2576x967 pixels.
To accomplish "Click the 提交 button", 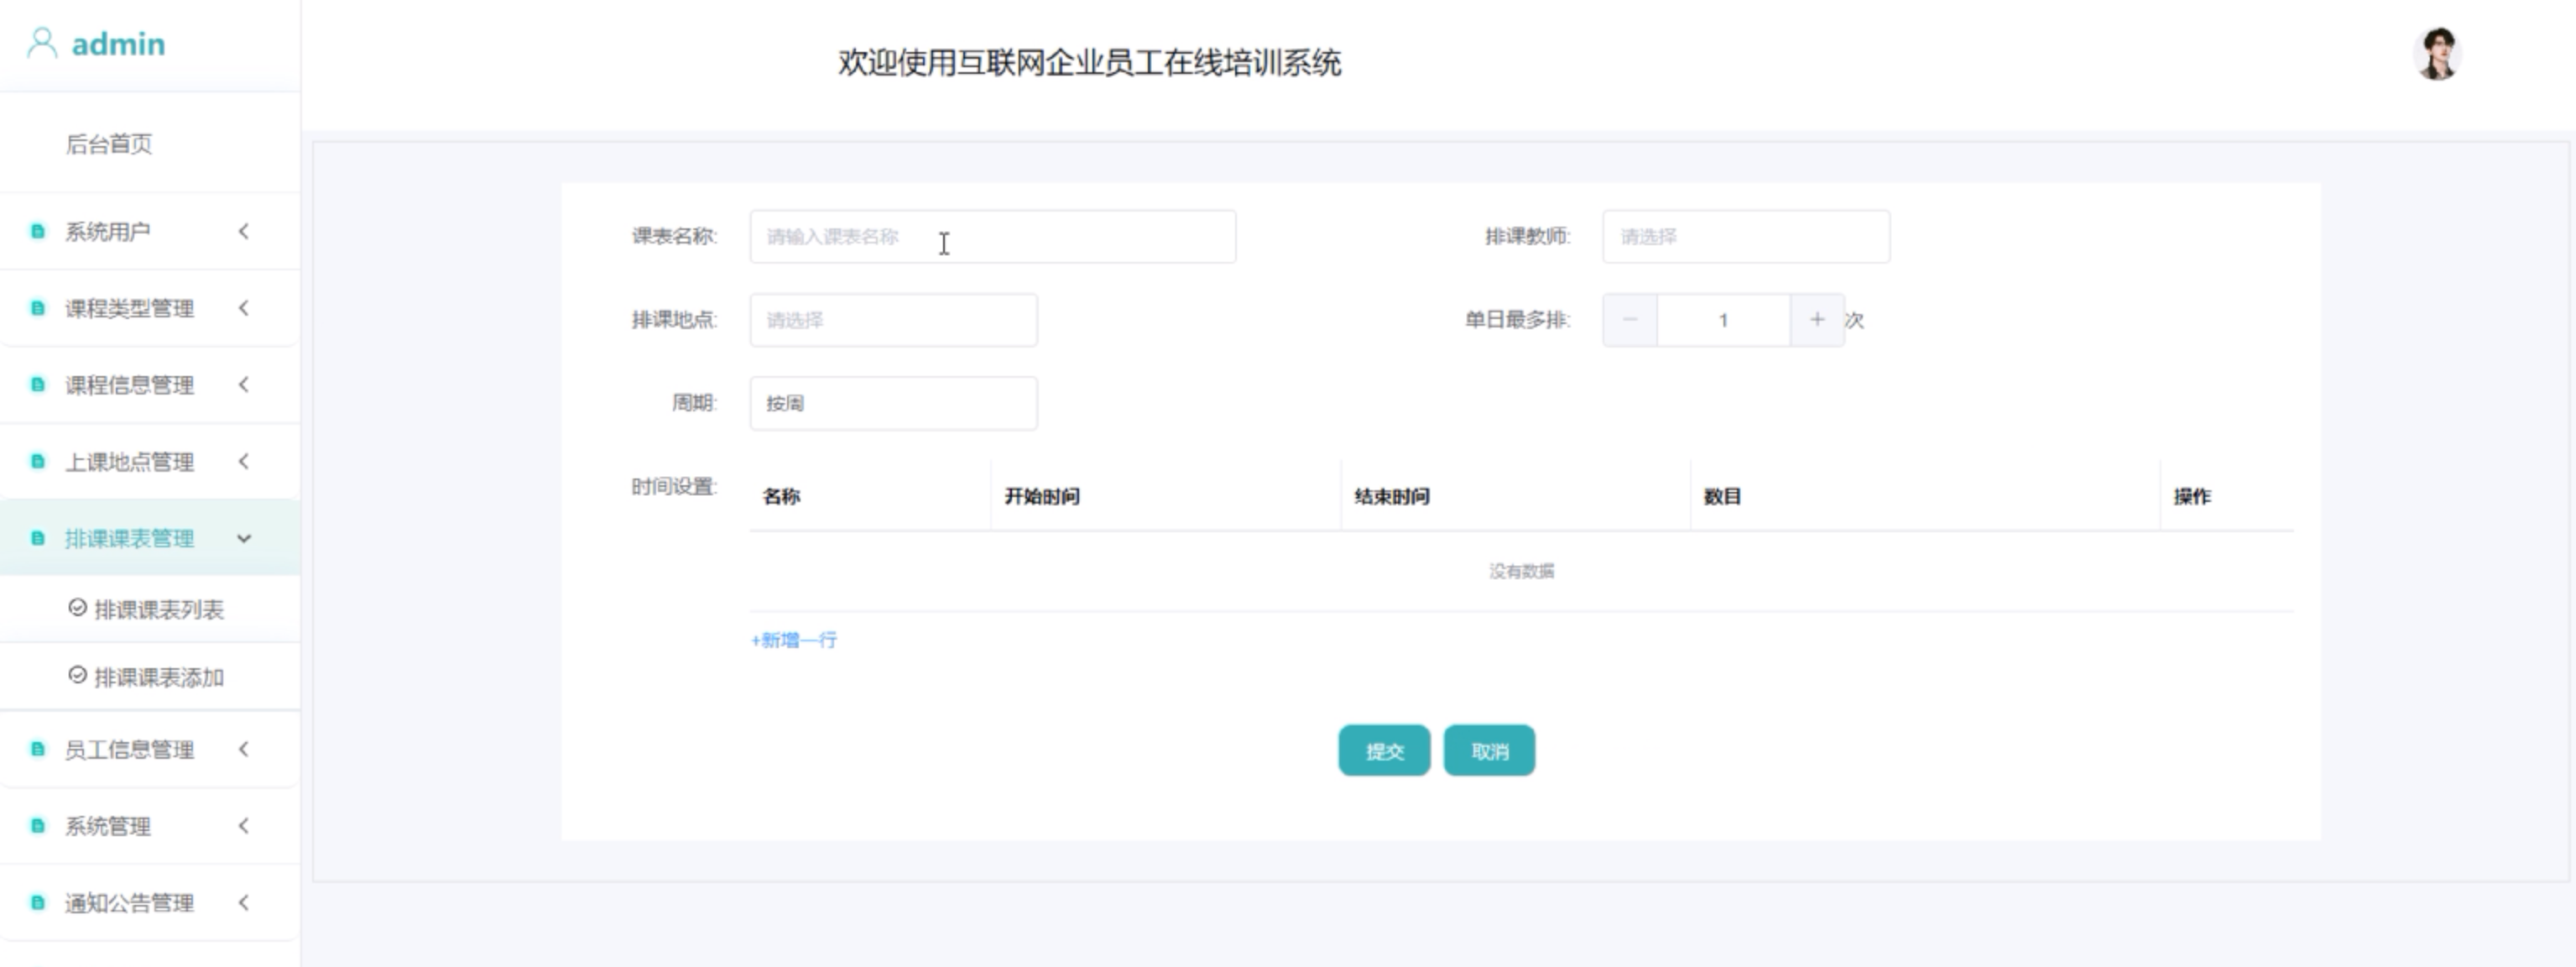I will pos(1384,751).
